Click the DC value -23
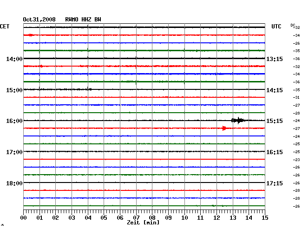302x230 pixels. [x=296, y=160]
